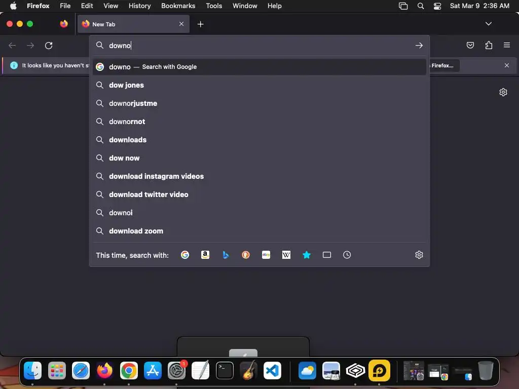Open the Tools menu
The height and width of the screenshot is (389, 519).
tap(214, 6)
